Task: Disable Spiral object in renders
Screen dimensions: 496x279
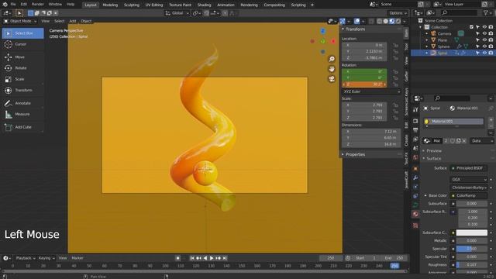Action: coord(491,53)
